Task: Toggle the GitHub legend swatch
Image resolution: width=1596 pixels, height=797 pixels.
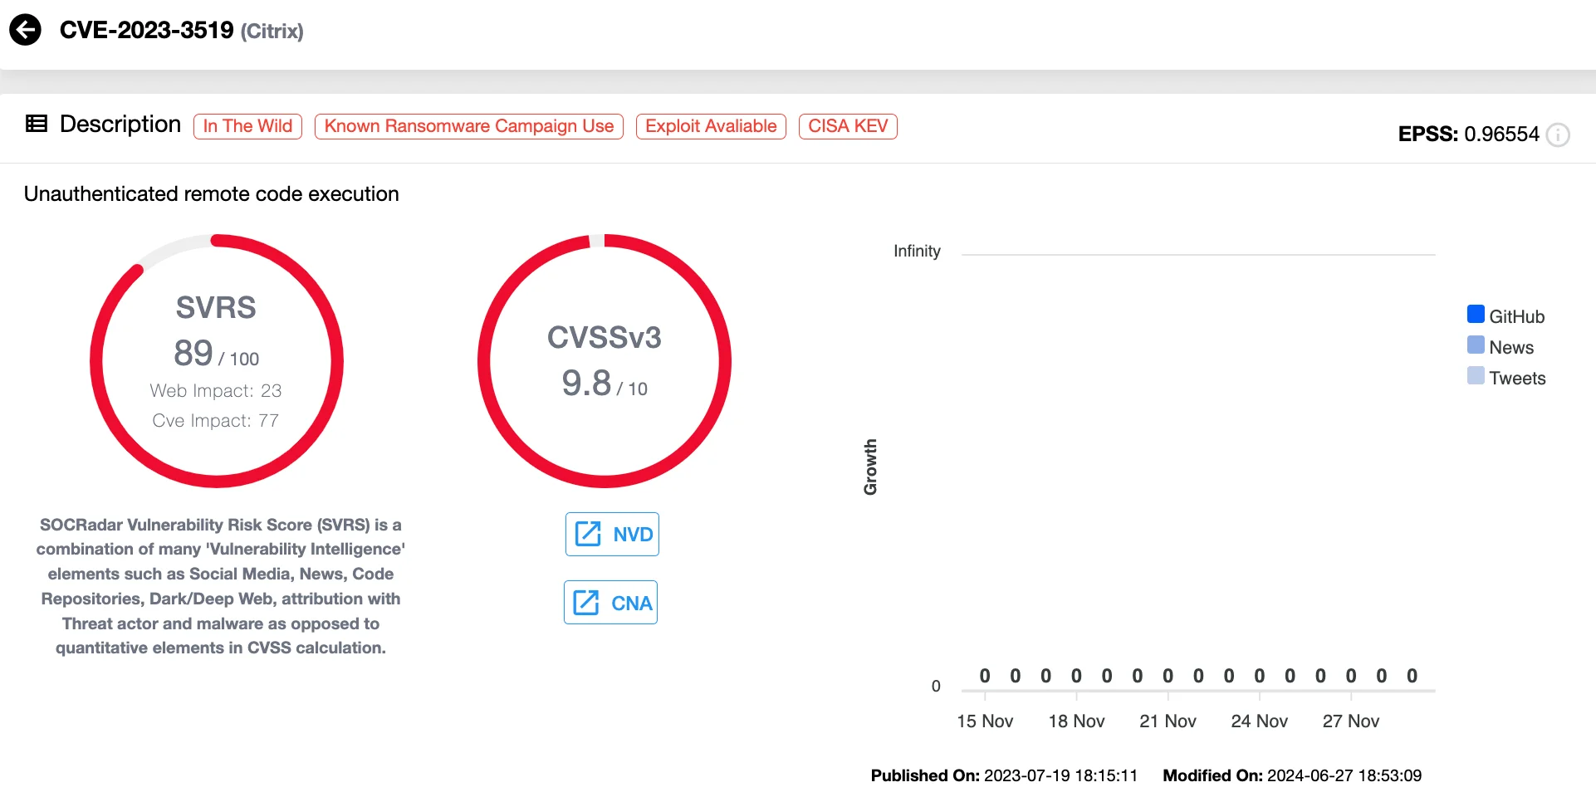Action: 1476,314
